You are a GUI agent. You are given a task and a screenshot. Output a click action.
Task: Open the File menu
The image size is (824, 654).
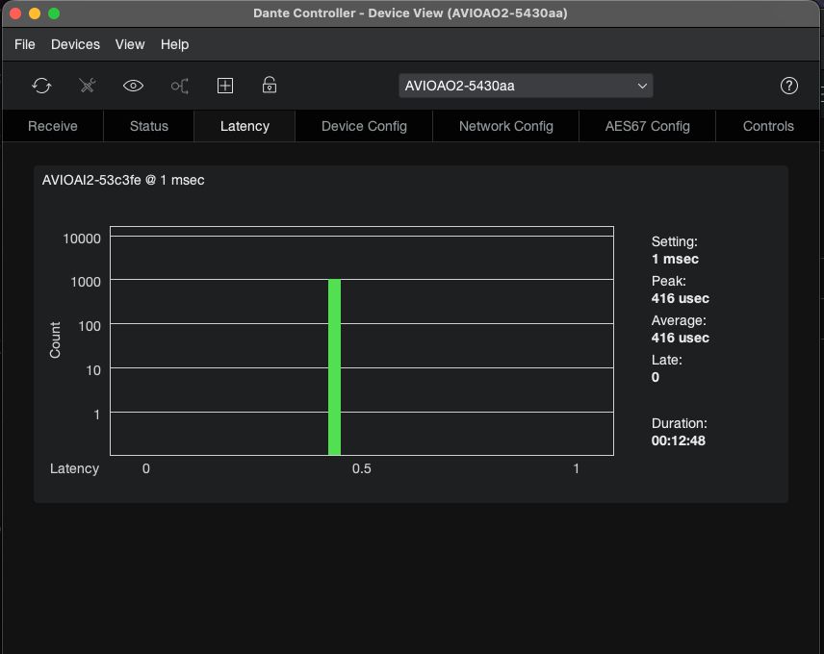[x=25, y=44]
